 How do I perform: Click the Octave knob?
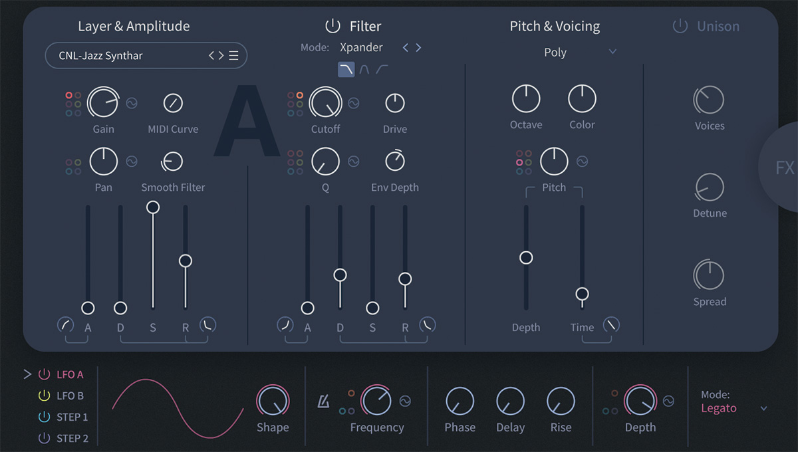(526, 98)
